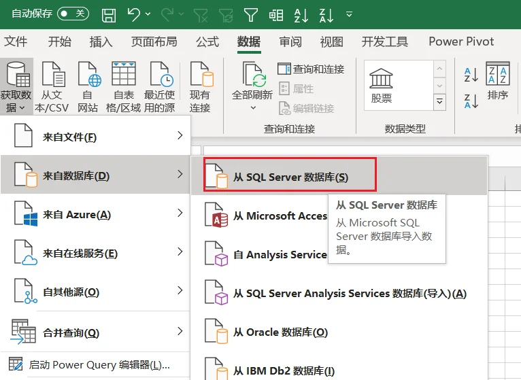Open 来自 Azure(A) submenu

pyautogui.click(x=95, y=213)
